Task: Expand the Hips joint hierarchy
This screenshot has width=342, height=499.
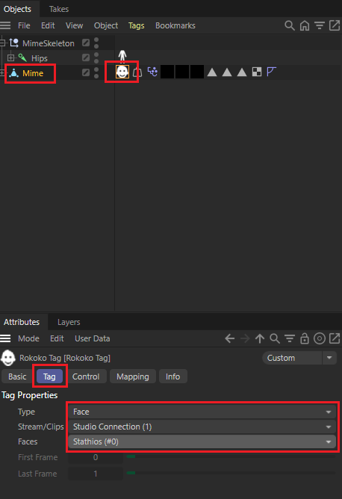Action: click(x=10, y=58)
